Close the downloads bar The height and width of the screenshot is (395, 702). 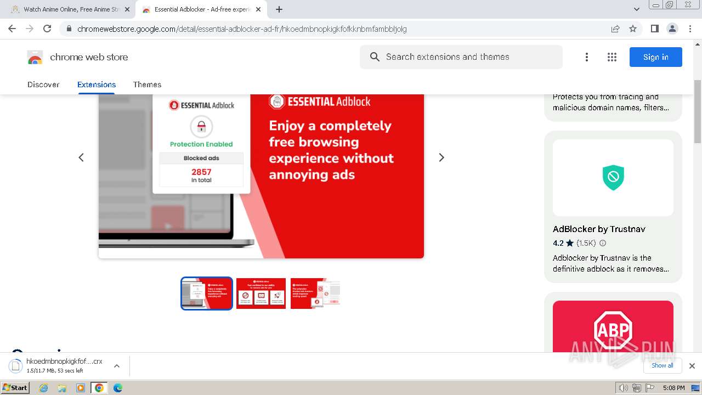[692, 366]
